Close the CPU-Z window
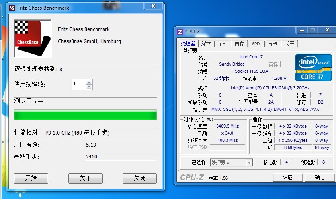 pyautogui.click(x=327, y=30)
